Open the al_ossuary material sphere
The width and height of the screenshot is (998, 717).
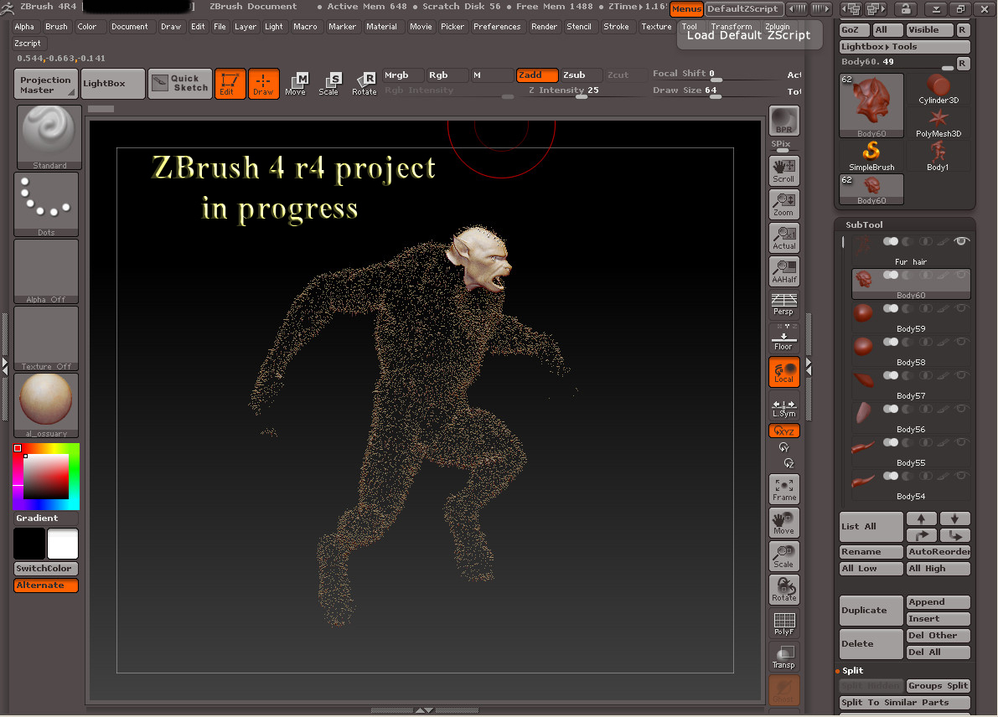click(x=46, y=405)
